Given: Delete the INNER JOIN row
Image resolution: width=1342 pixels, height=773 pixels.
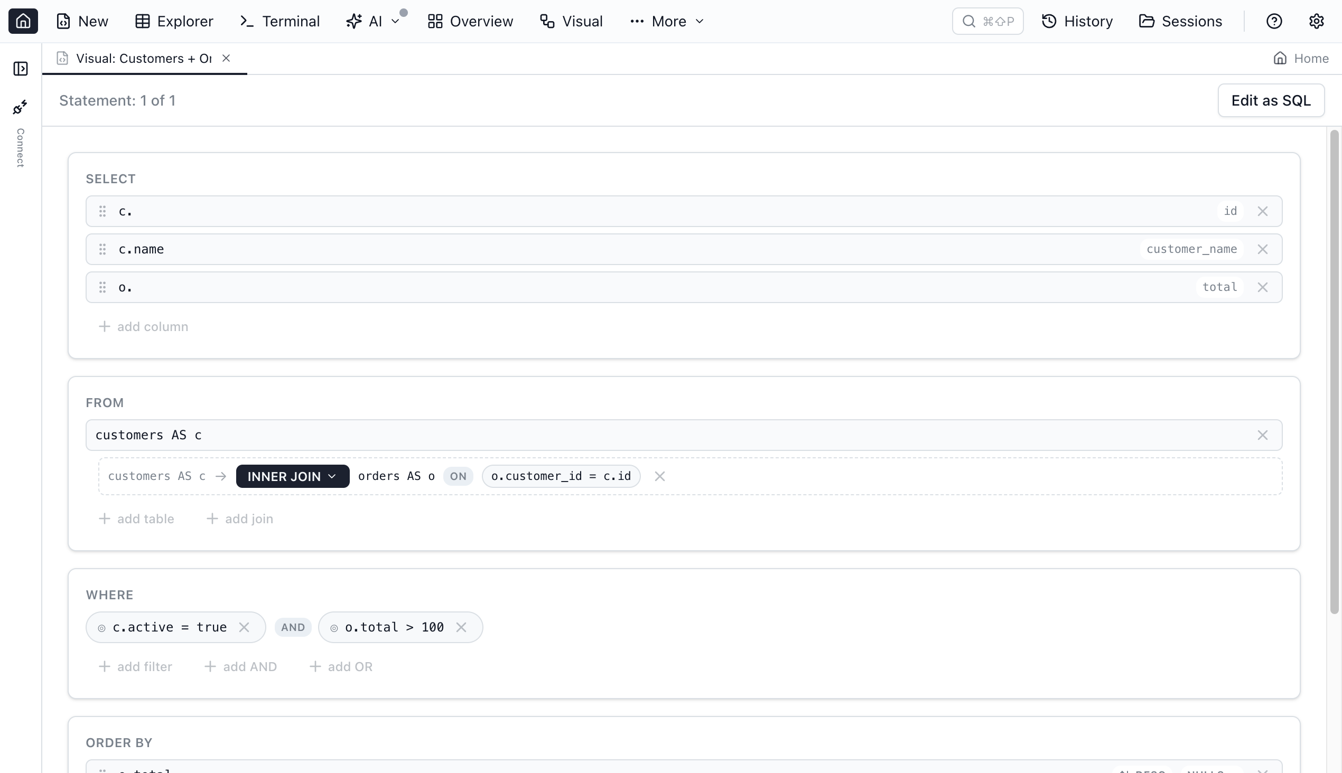Looking at the screenshot, I should coord(659,476).
